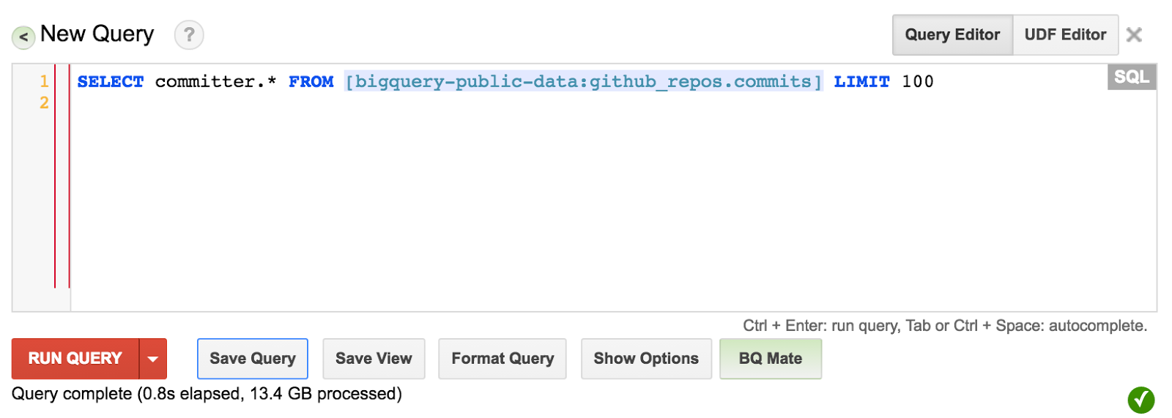Click the back arrow beside New Query
1172x418 pixels.
click(23, 37)
